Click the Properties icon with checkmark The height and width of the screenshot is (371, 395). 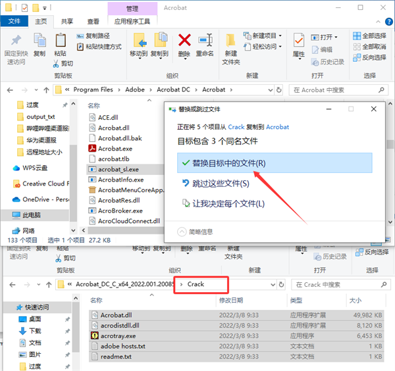click(299, 41)
